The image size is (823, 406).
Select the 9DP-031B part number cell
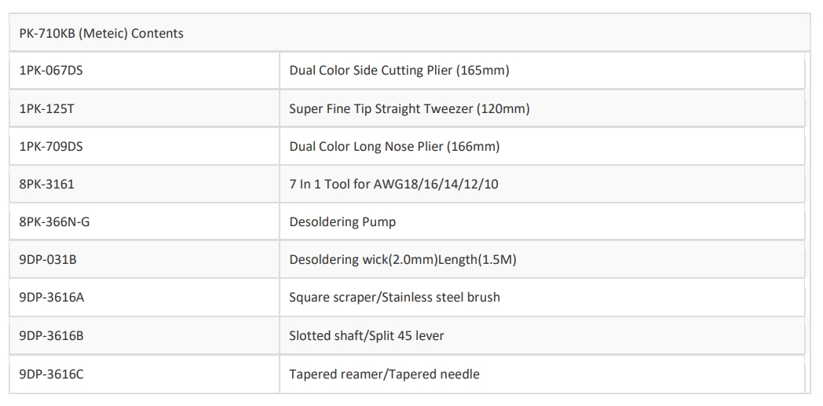tap(48, 260)
